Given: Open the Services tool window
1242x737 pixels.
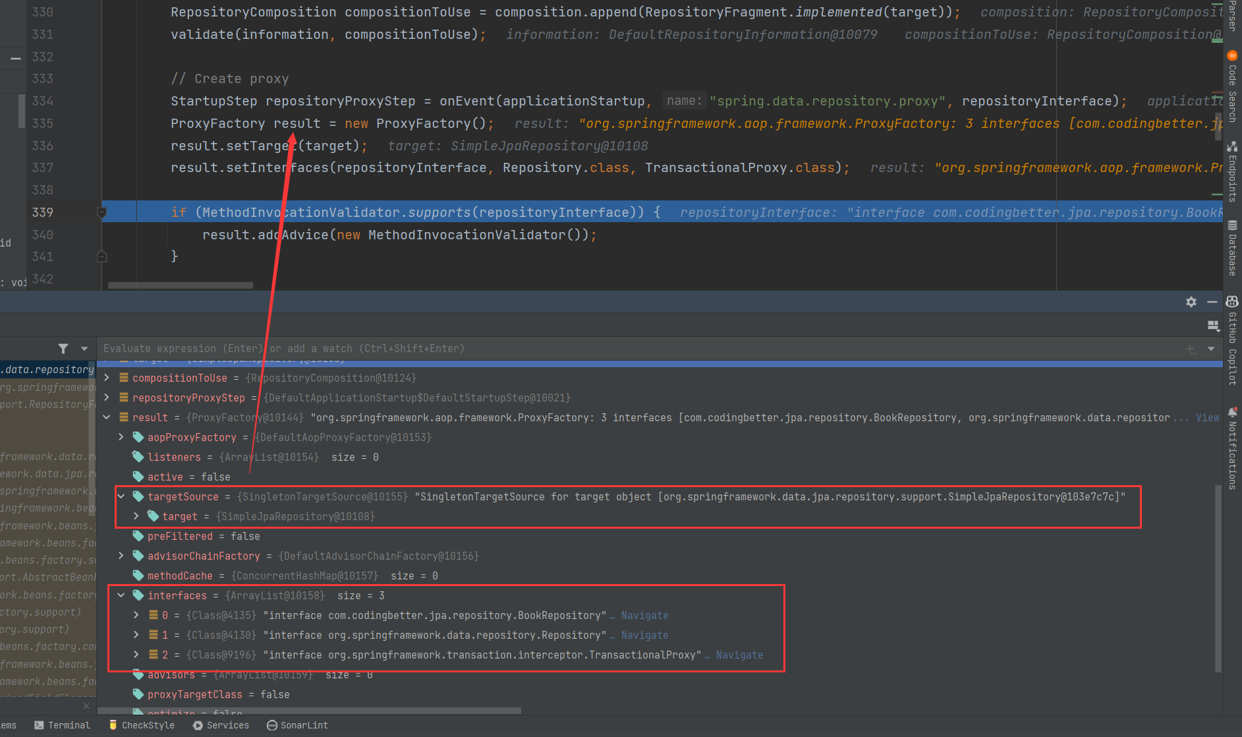Looking at the screenshot, I should (x=221, y=725).
